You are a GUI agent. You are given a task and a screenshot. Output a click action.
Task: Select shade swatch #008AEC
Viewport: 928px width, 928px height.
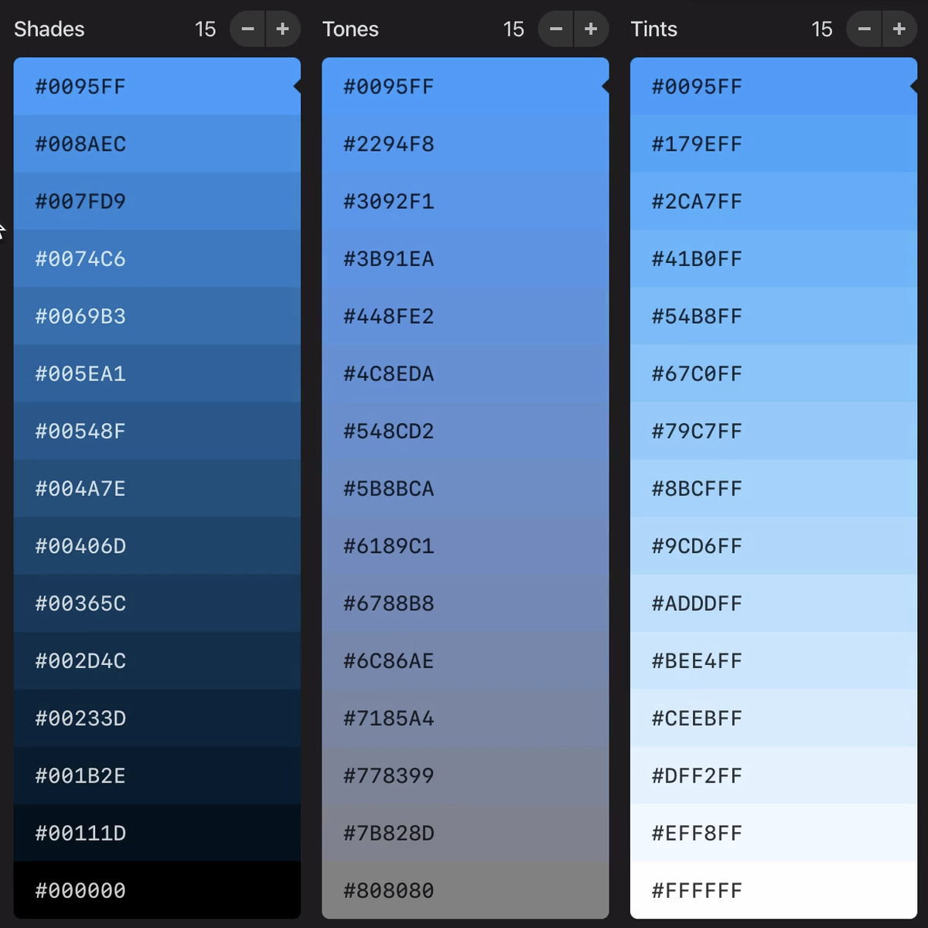click(157, 144)
